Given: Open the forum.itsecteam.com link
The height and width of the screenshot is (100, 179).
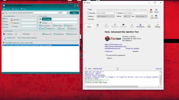Looking at the screenshot, I should pyautogui.click(x=116, y=46).
